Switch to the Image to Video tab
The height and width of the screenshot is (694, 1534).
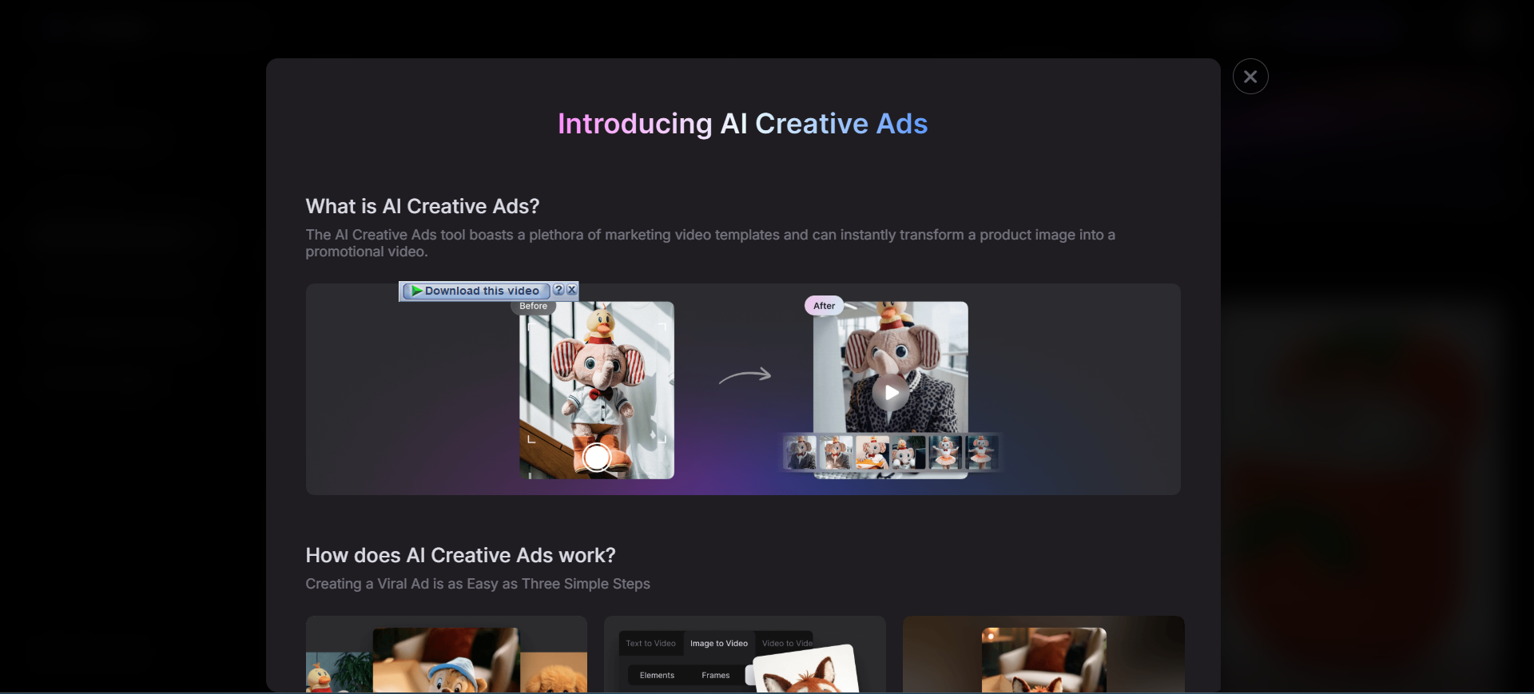point(719,644)
